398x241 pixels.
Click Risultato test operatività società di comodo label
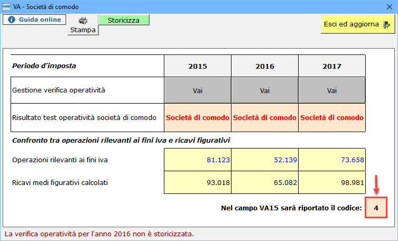tap(84, 117)
